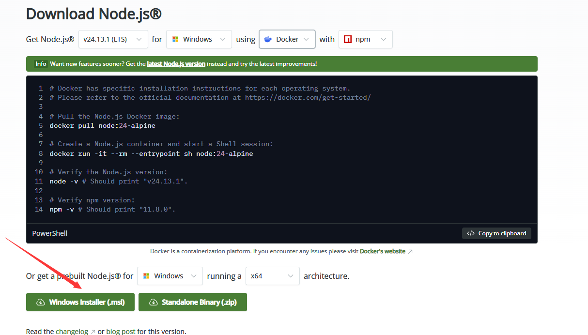Download the Windows Installer (.msi)
Screen dimensions: 588x335
[87, 302]
